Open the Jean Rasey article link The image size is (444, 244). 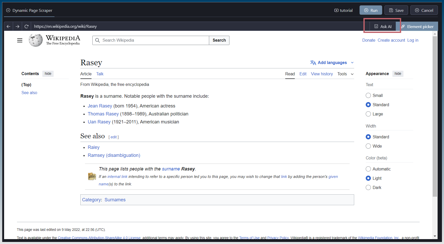point(100,106)
